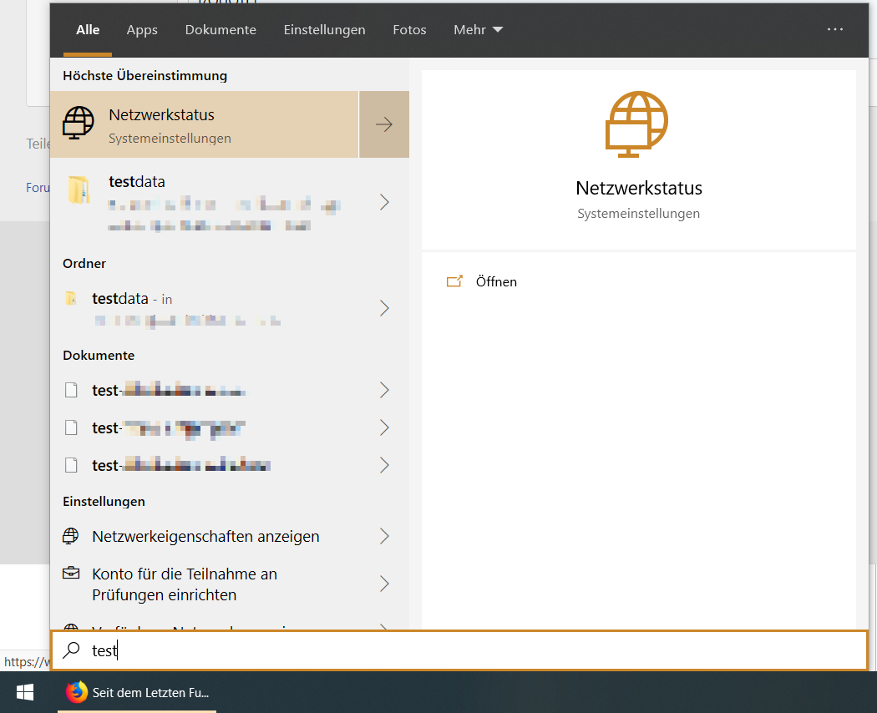
Task: Click the arrow button beside Netzwerkstatus
Action: (x=384, y=124)
